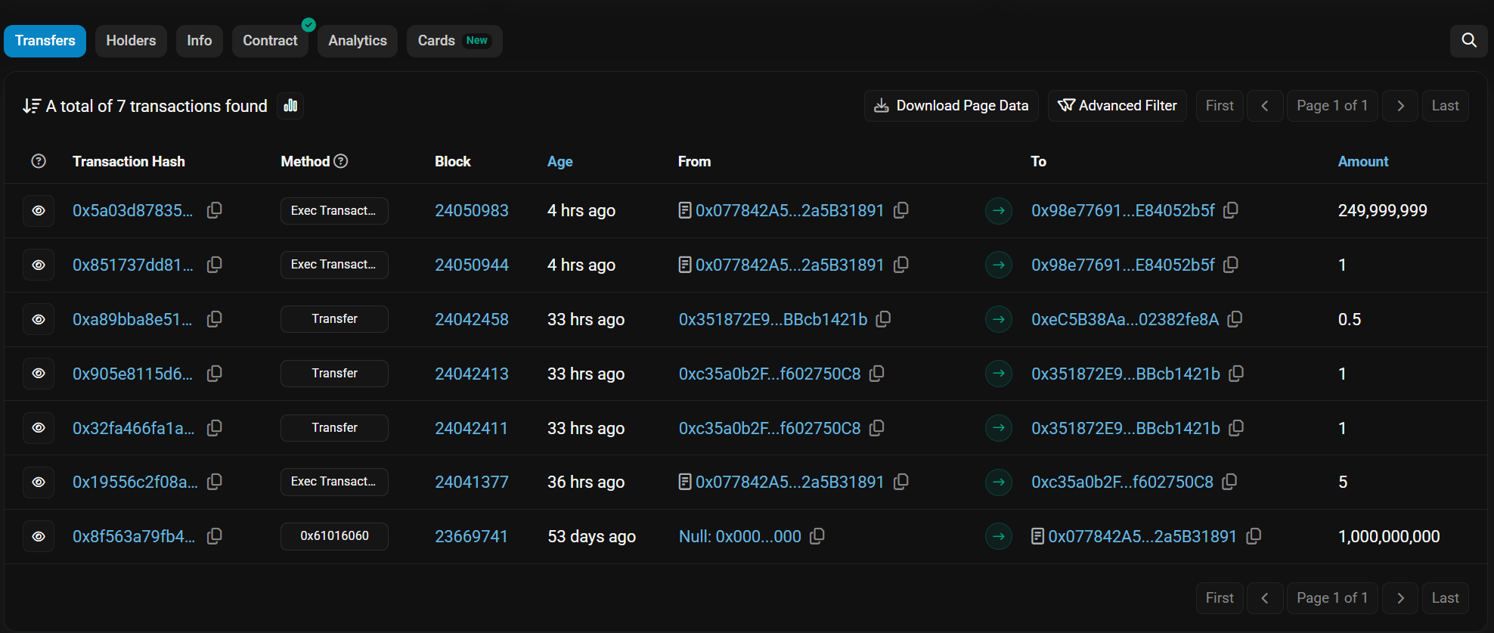Switch to the Holders tab

point(131,41)
